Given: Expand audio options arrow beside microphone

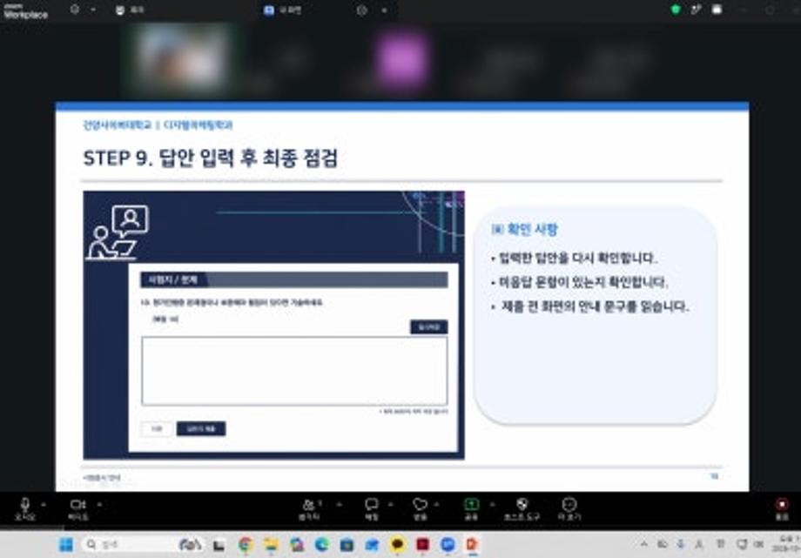Looking at the screenshot, I should click(x=44, y=505).
